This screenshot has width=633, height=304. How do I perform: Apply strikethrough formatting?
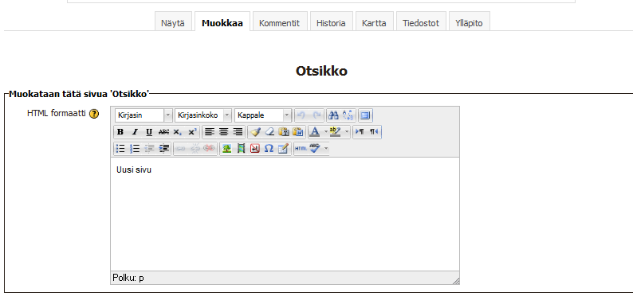(x=163, y=132)
